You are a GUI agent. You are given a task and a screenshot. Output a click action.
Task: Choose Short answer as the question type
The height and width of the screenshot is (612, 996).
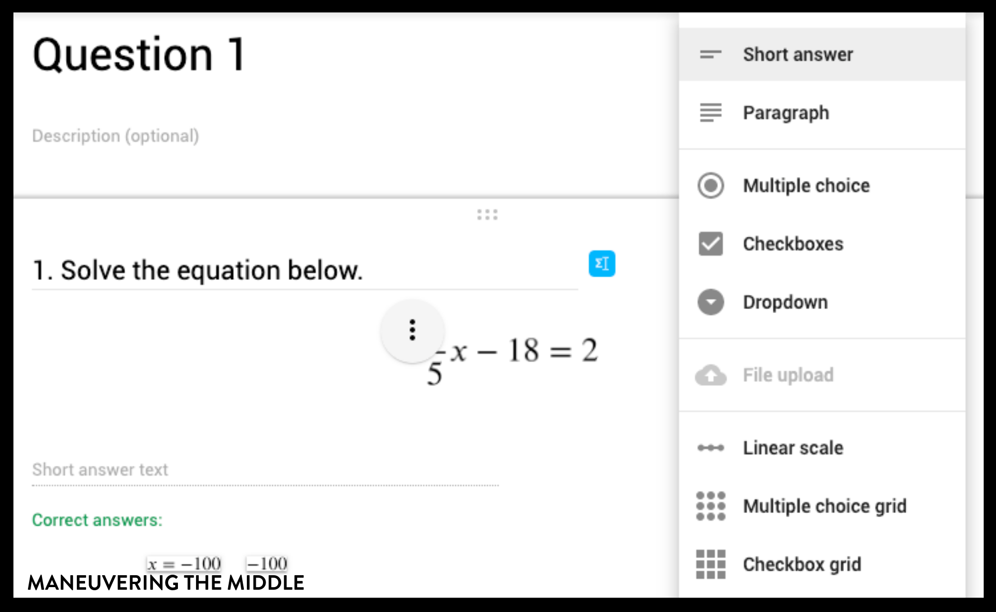pyautogui.click(x=798, y=54)
